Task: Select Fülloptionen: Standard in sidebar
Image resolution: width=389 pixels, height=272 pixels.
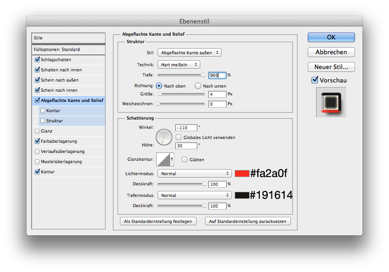Action: click(69, 50)
